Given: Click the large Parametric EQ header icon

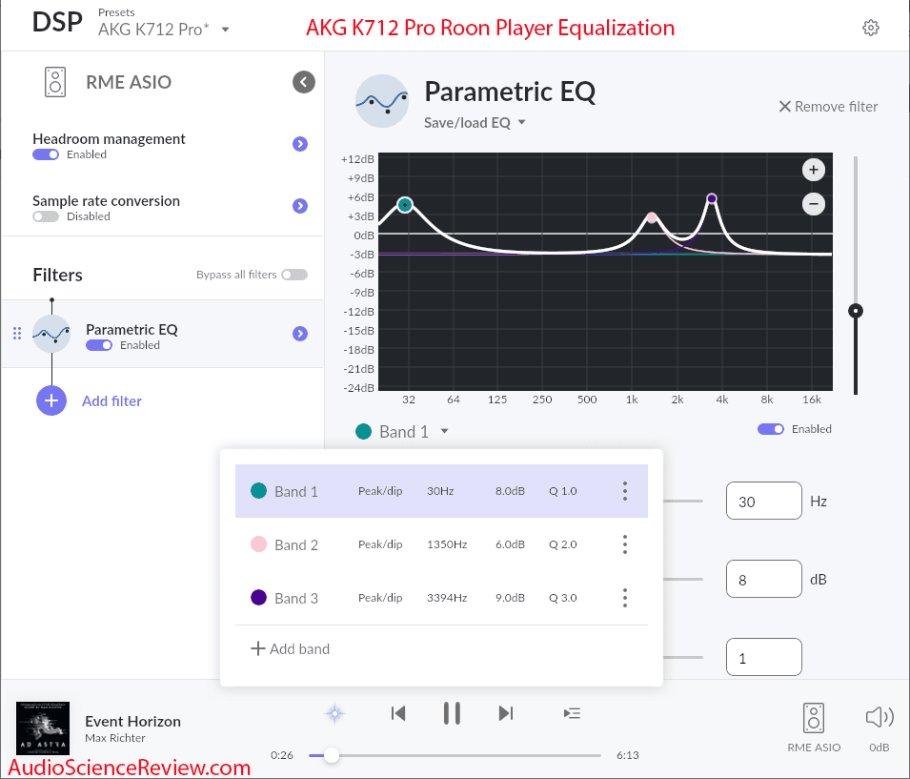Looking at the screenshot, I should click(x=382, y=101).
